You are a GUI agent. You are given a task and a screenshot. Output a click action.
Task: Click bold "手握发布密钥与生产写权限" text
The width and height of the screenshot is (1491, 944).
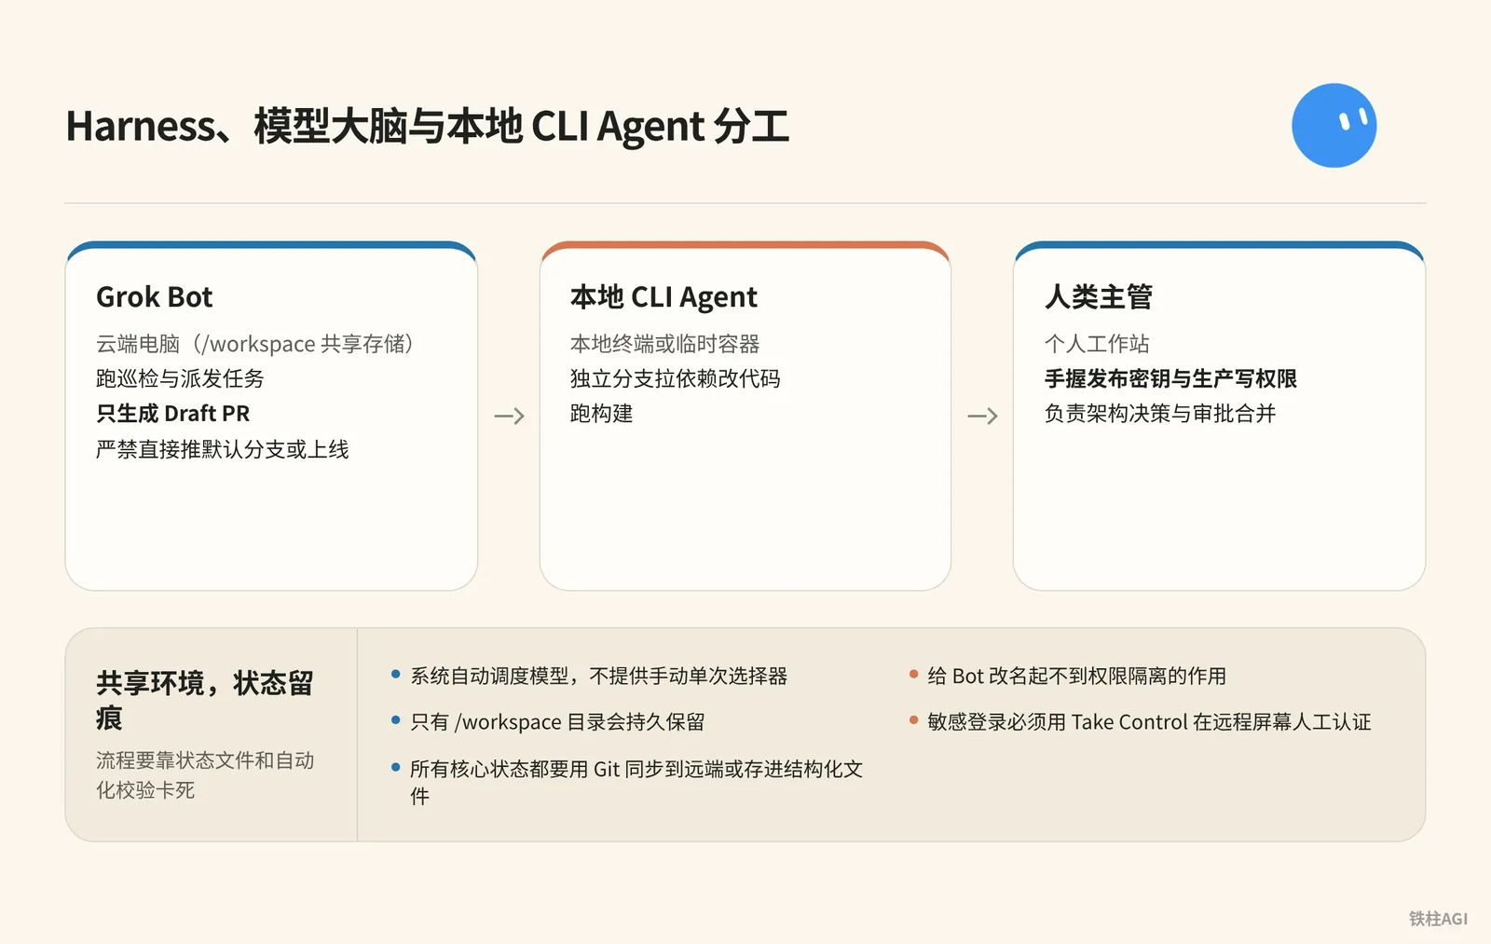tap(1170, 378)
